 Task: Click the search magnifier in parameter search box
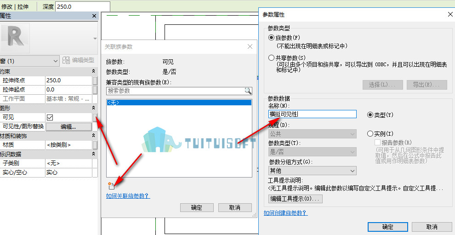tap(248, 91)
